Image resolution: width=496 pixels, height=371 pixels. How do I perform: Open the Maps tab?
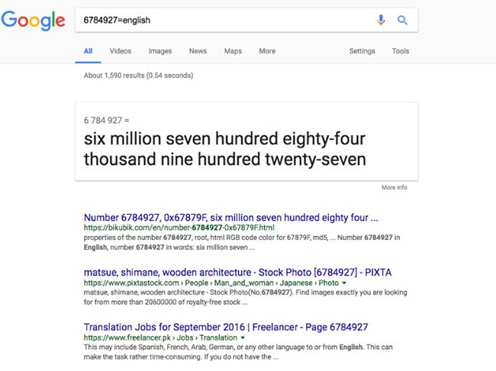tap(233, 51)
